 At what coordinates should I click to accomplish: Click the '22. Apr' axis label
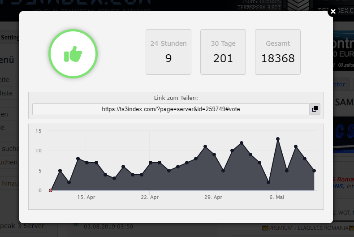pos(150,197)
